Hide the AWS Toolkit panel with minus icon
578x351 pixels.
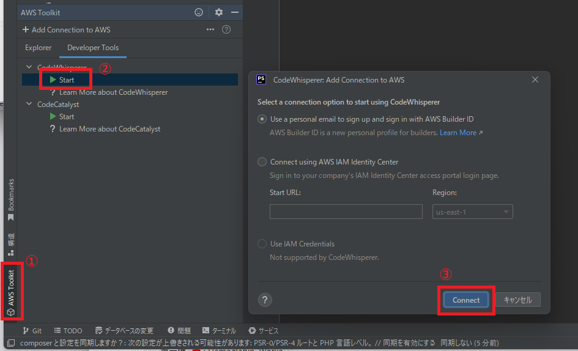coord(235,12)
